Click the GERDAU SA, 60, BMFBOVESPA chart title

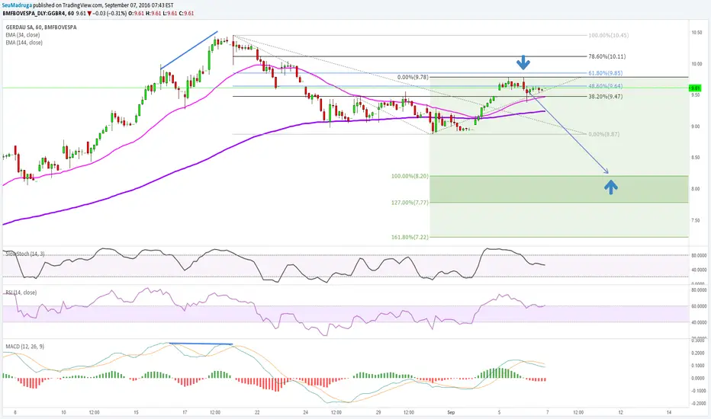(x=41, y=27)
